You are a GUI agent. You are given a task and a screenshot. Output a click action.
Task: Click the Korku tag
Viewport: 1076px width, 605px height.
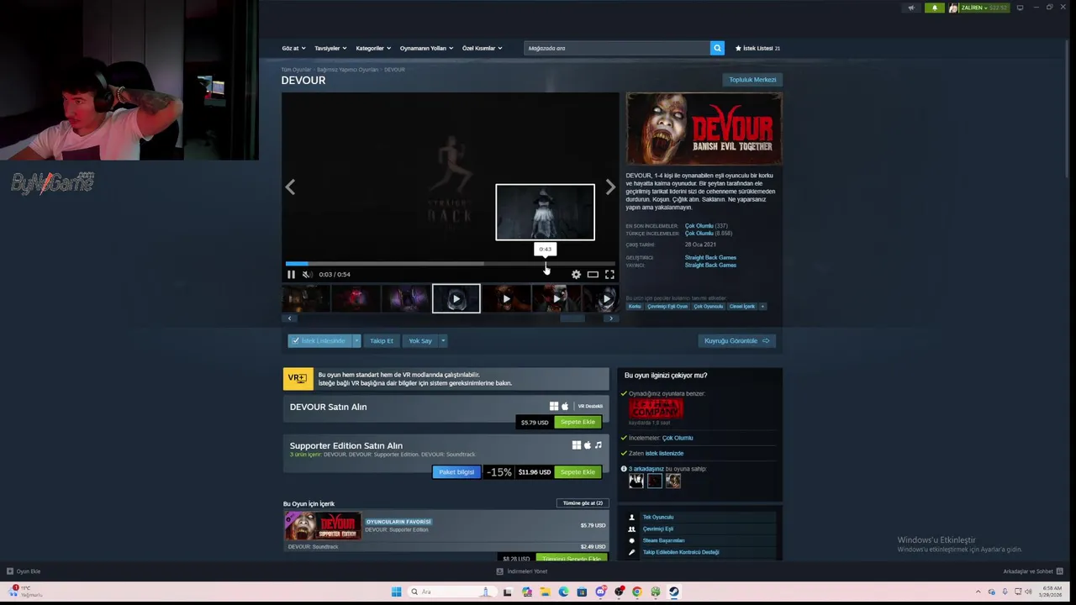(x=635, y=306)
